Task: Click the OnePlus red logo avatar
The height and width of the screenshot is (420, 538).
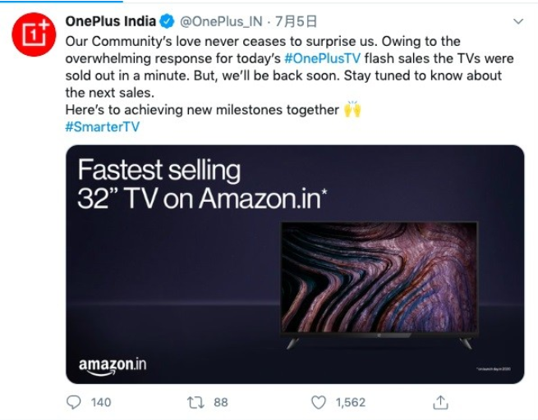Action: [33, 34]
